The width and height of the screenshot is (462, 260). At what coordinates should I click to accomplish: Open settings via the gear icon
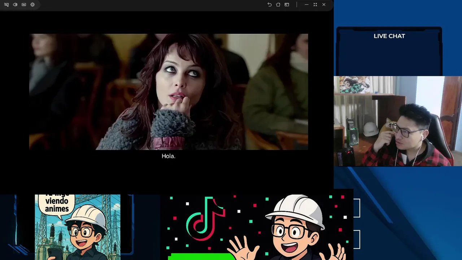(x=32, y=5)
